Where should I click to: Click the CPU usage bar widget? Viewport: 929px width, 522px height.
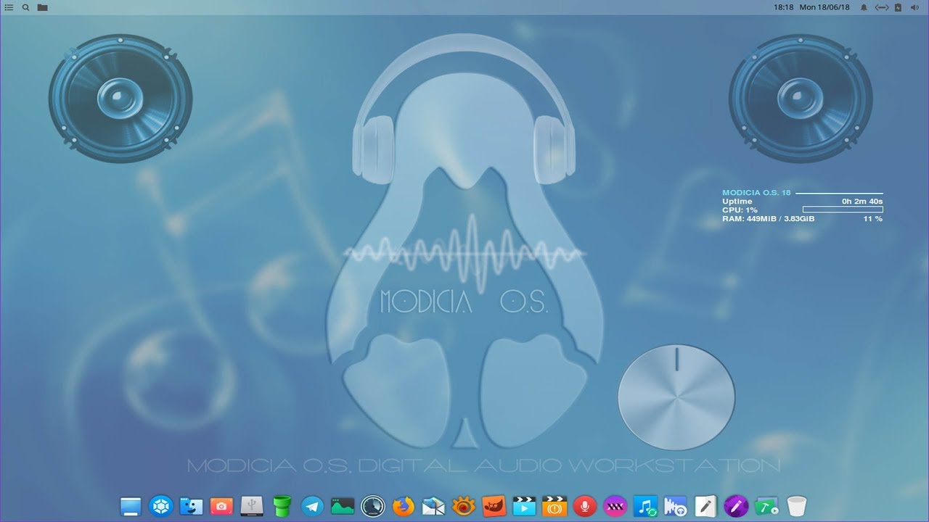[x=843, y=210]
